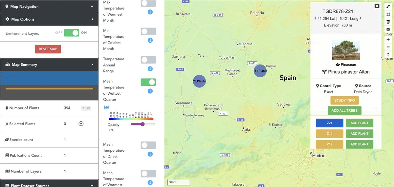This screenshot has height=187, width=394.
Task: Click the leaf icon by Species count
Action: 7,140
